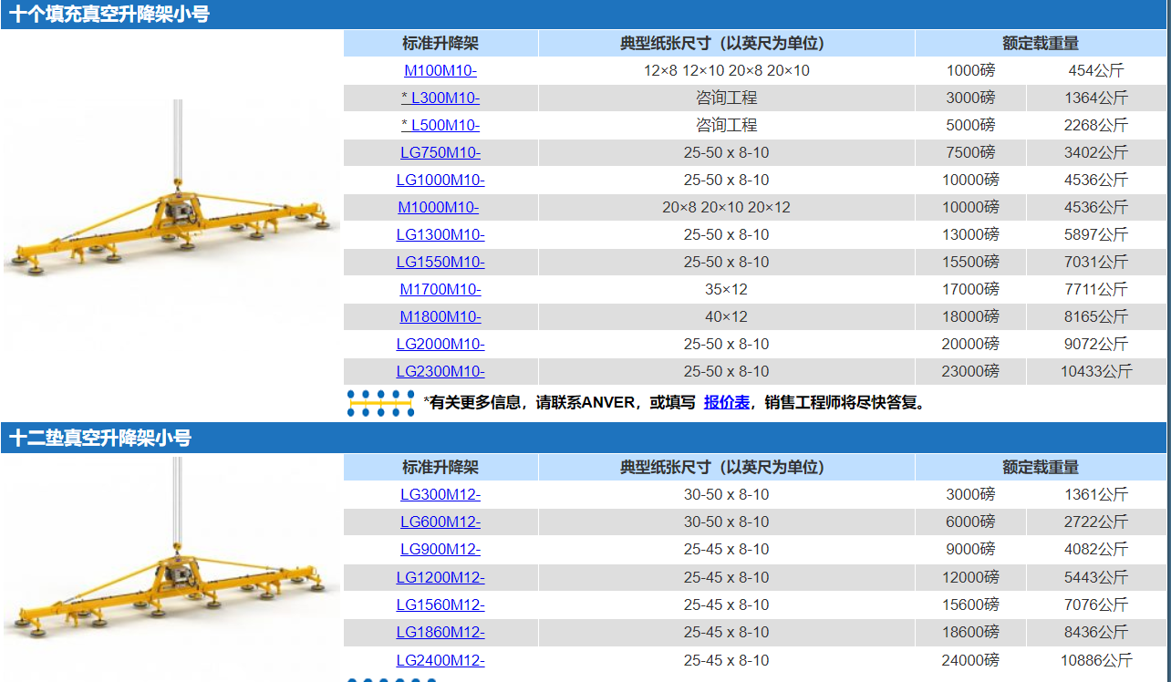This screenshot has height=682, width=1171.
Task: Select the 12000磅 capacity cell
Action: pyautogui.click(x=970, y=577)
